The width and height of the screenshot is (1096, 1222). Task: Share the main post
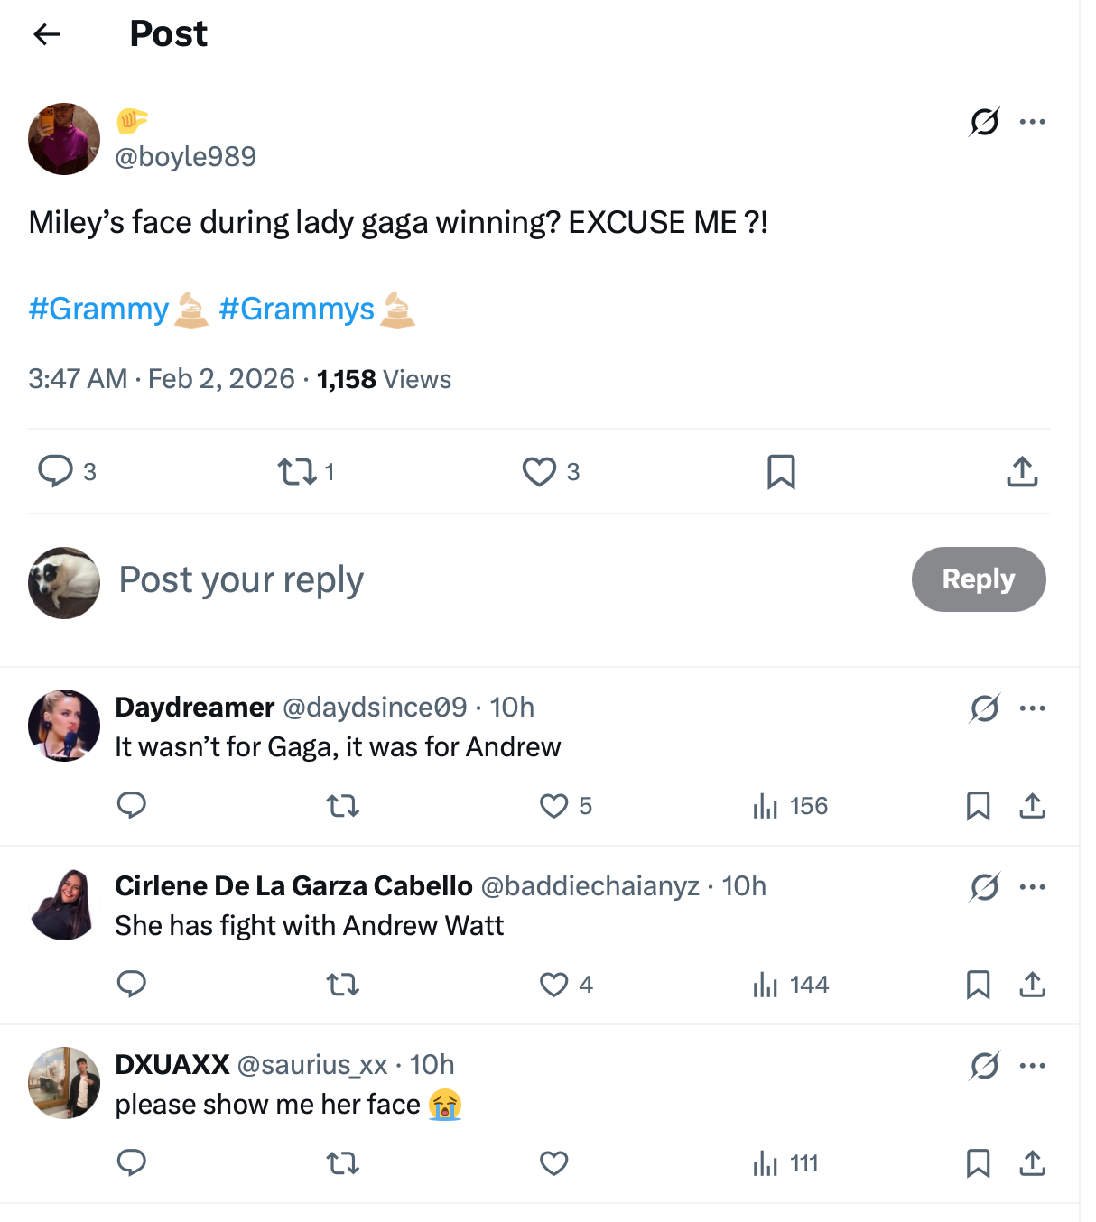coord(1022,471)
